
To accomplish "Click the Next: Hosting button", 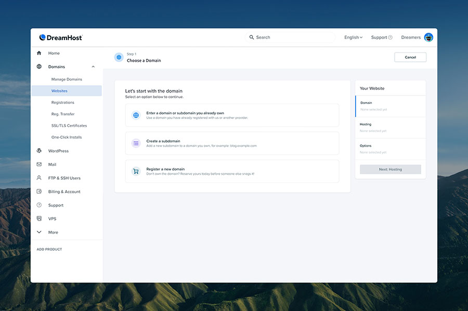I will 391,169.
